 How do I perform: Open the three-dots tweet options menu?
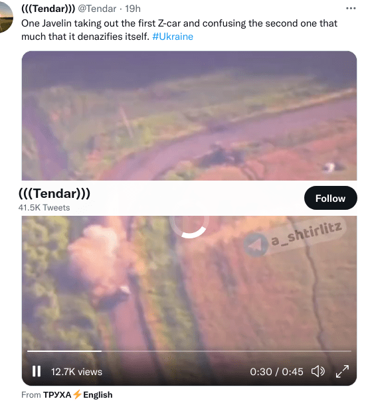pos(351,9)
